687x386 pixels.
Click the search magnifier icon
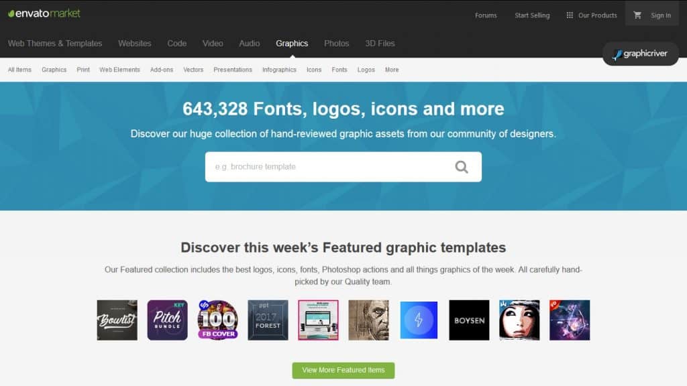pos(462,167)
